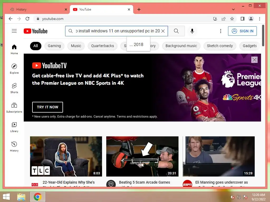
Task: Open the YouTube hamburger guide menu
Action: (x=14, y=31)
